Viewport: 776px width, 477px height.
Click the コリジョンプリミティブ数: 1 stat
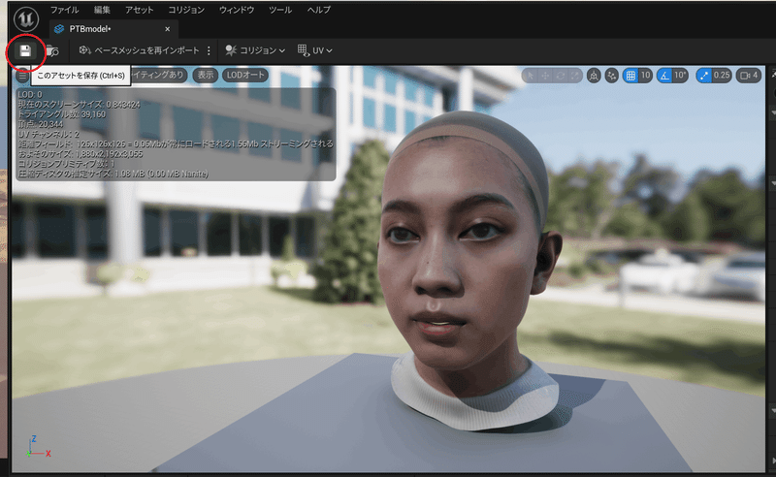tap(66, 164)
